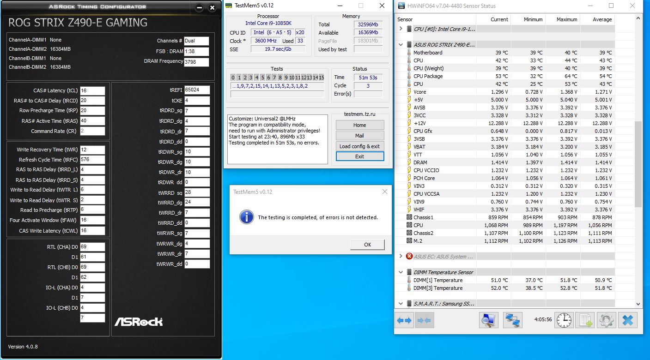Screen dimensions: 650x360
Task: Click the PCH Core sensor row label
Action: click(424, 178)
